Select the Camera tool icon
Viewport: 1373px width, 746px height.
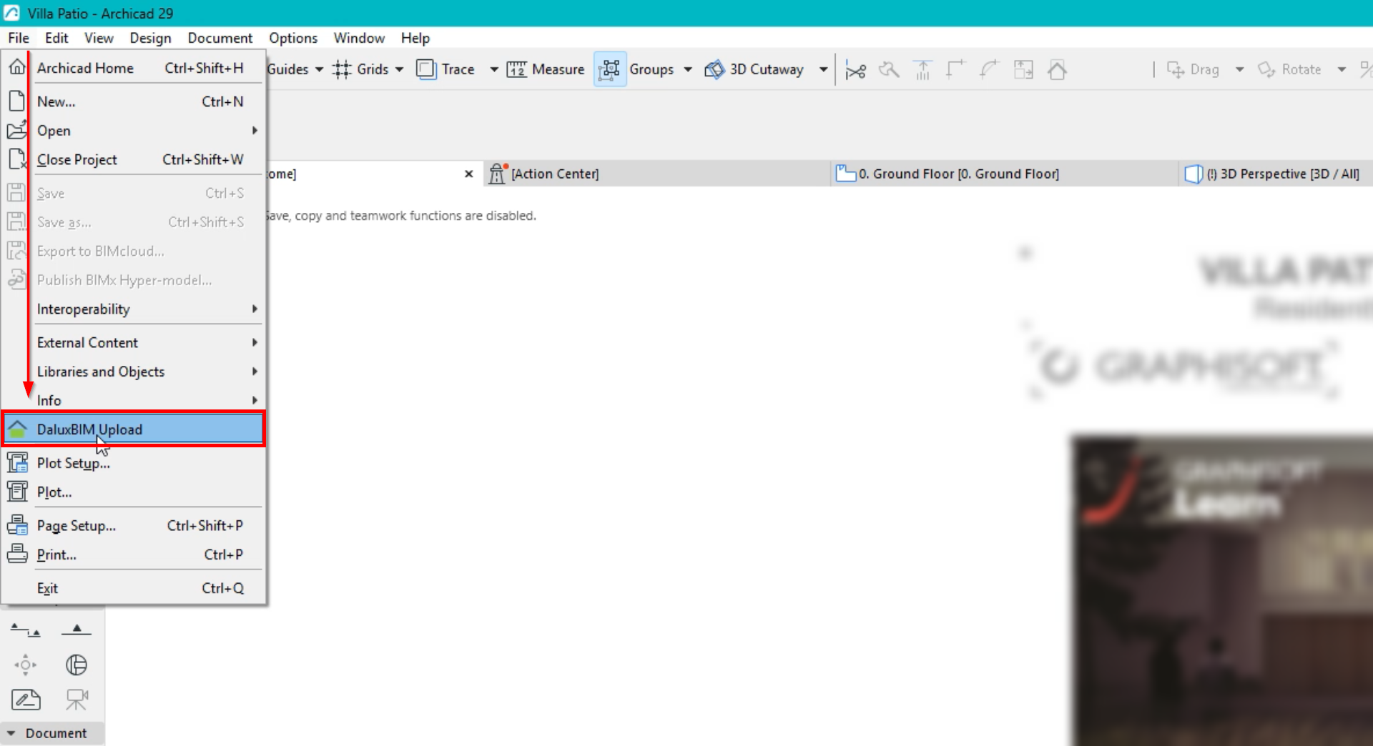(77, 700)
